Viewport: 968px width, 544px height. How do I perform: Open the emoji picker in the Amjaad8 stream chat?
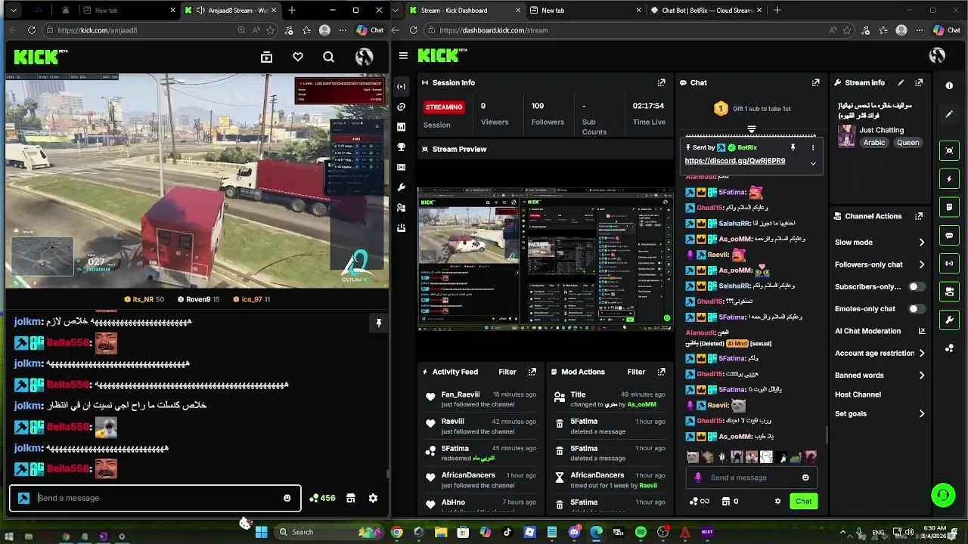[x=287, y=498]
